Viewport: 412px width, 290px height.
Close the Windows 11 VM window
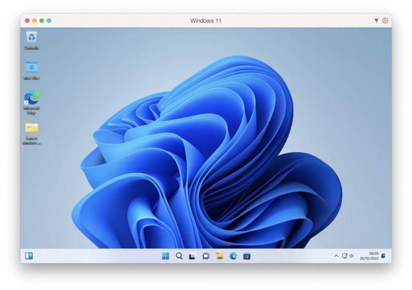(27, 20)
